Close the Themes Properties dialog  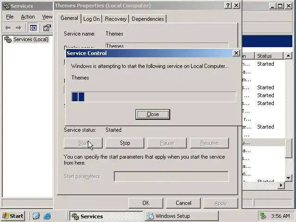[x=236, y=6]
